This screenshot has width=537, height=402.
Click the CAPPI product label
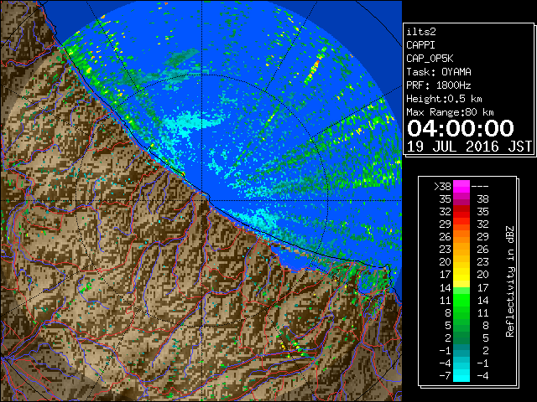click(x=420, y=45)
